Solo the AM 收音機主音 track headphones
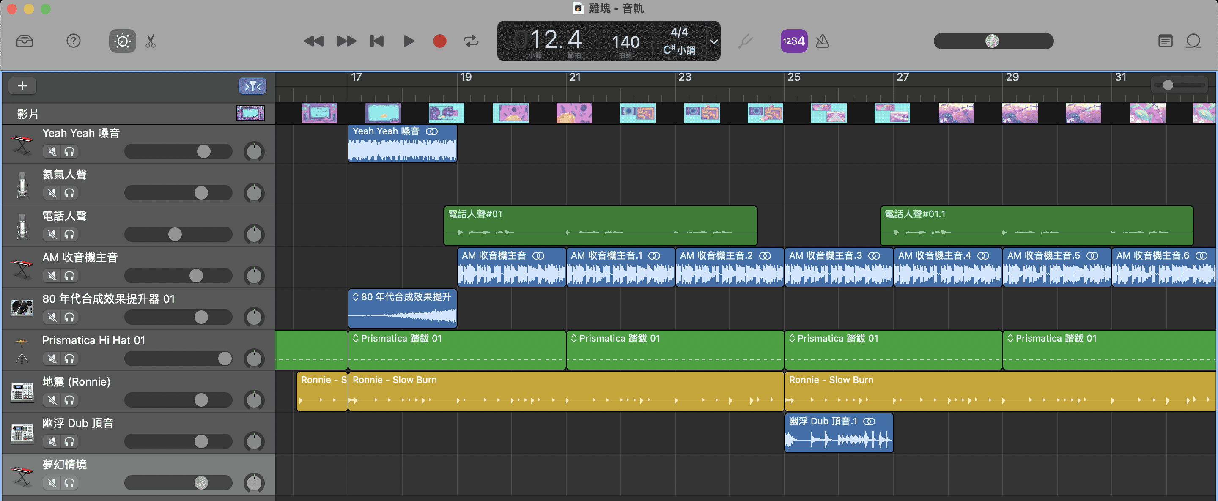The width and height of the screenshot is (1218, 501). coord(69,276)
